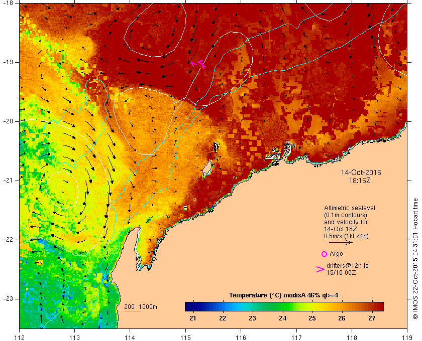Click the '15/10 00Z' legend text
Screen dimensions: 422x341
click(x=341, y=272)
